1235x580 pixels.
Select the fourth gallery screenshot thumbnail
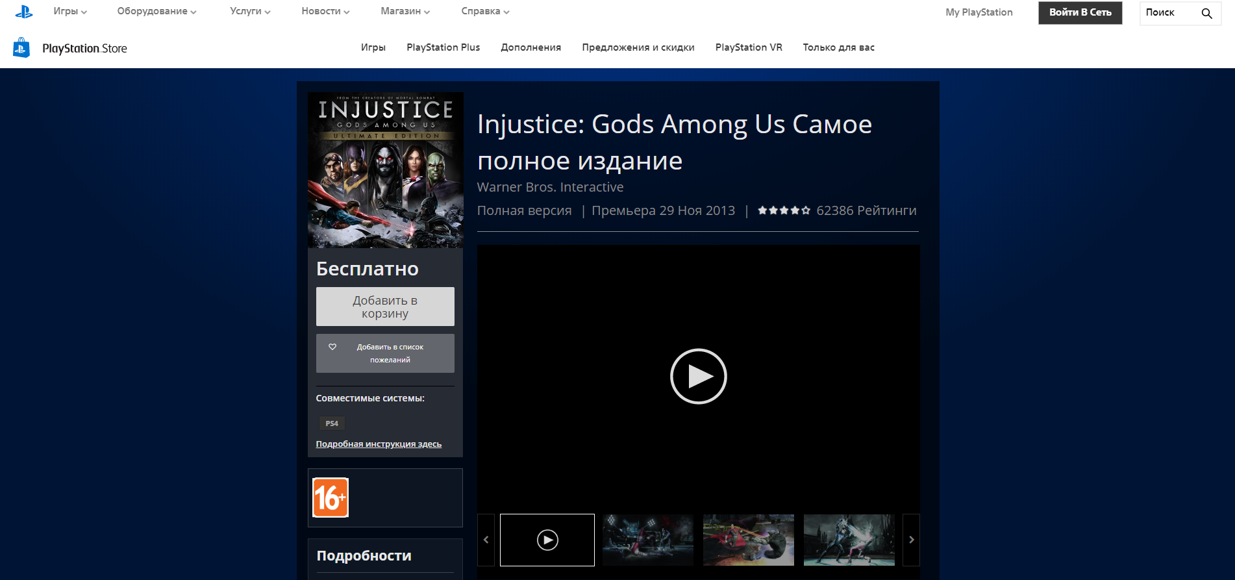(x=849, y=540)
